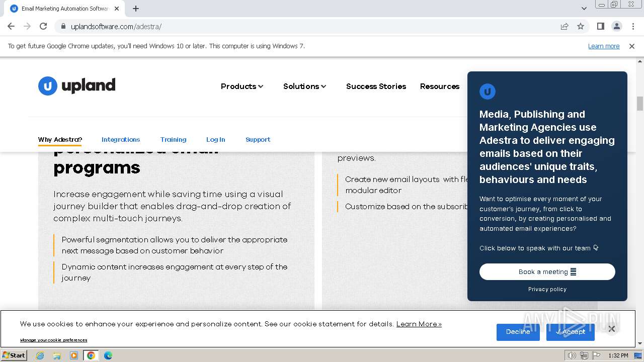Close the cookie consent banner

click(611, 329)
